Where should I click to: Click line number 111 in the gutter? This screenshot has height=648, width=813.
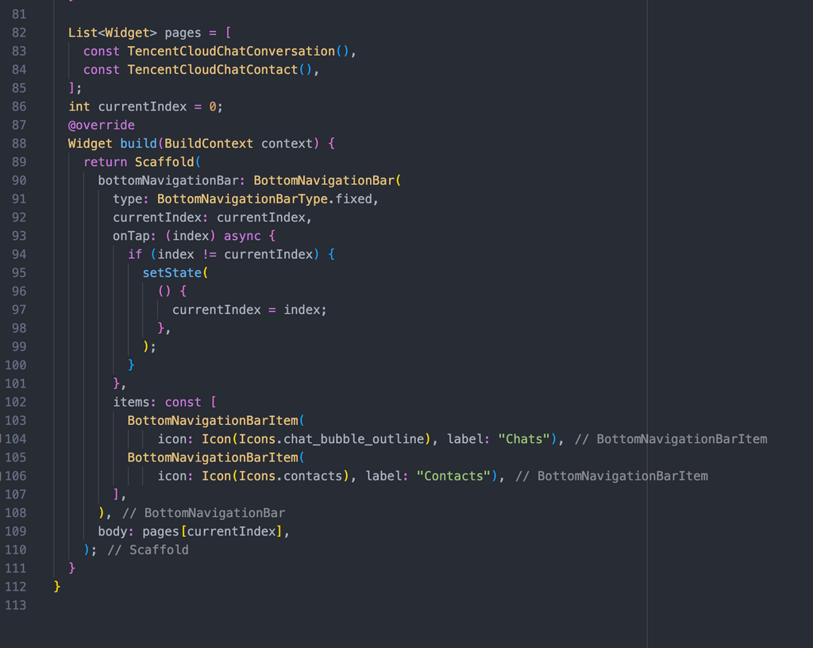click(16, 568)
